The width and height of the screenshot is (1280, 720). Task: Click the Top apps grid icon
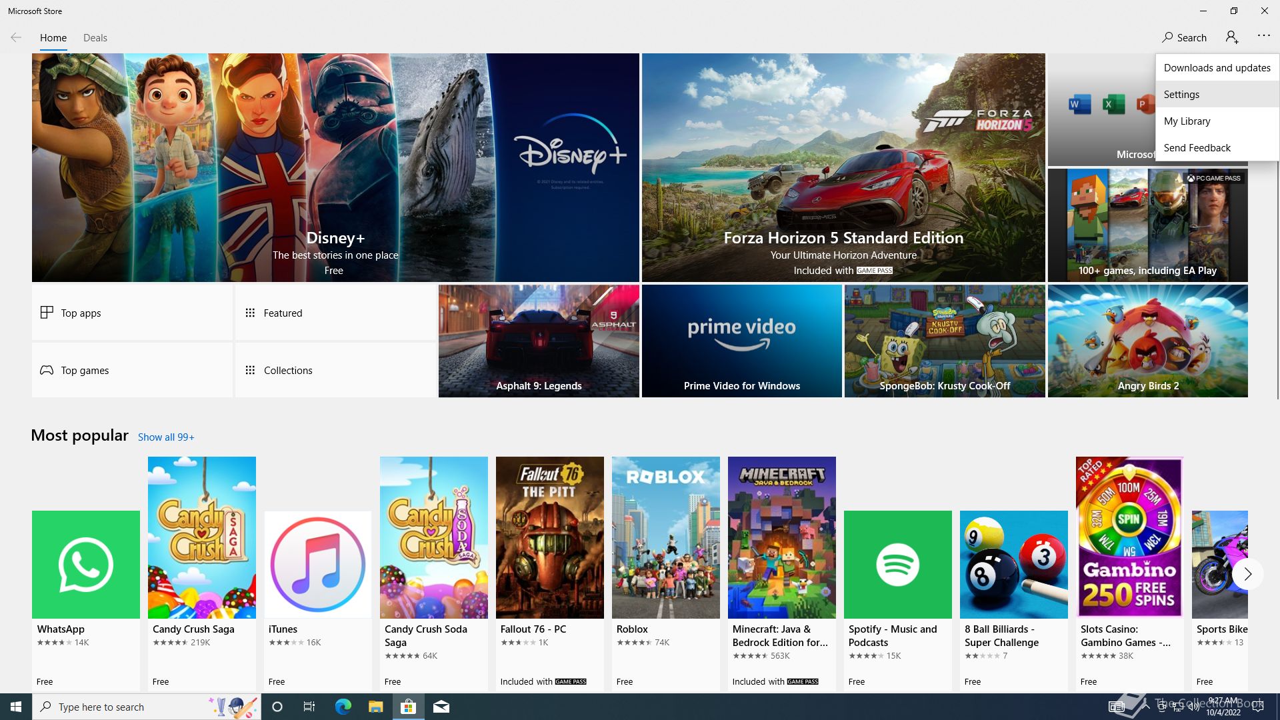tap(47, 313)
